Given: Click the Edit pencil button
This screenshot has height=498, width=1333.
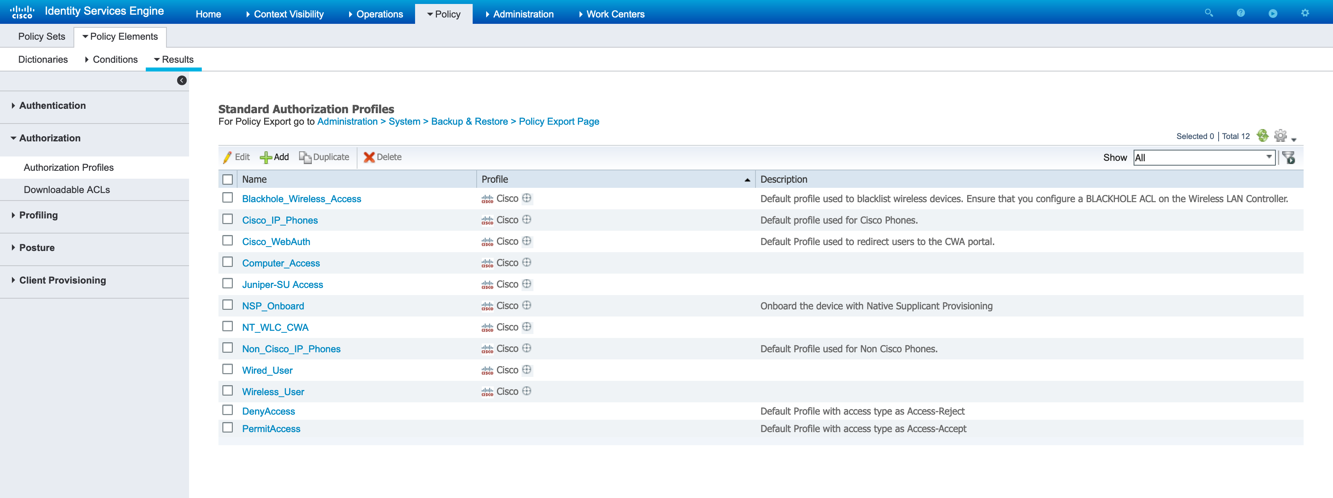Looking at the screenshot, I should (236, 157).
